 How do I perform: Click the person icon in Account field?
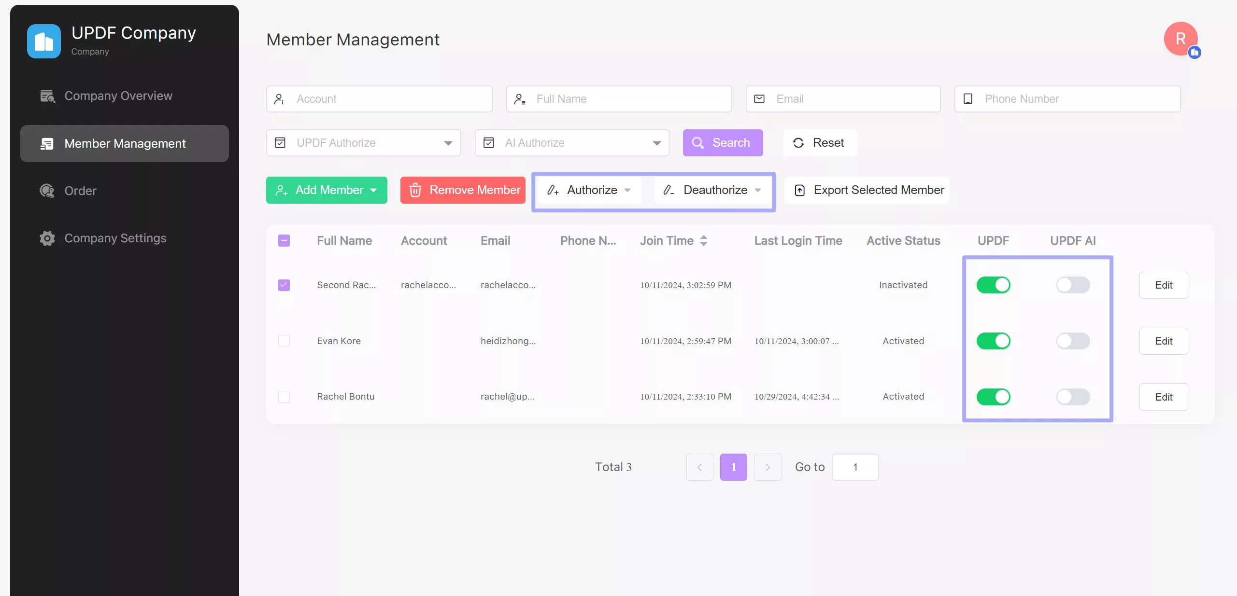[279, 99]
